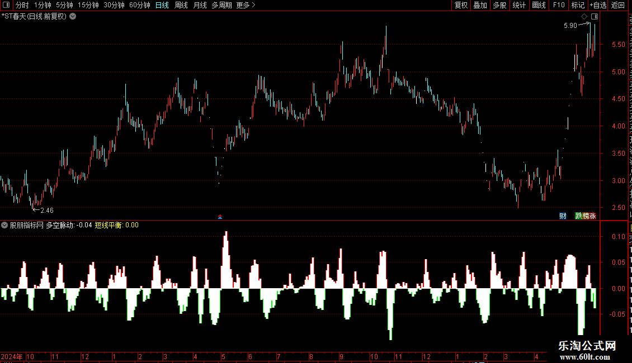632x363 pixels.
Task: Open the 统计 statistics button
Action: [x=519, y=5]
